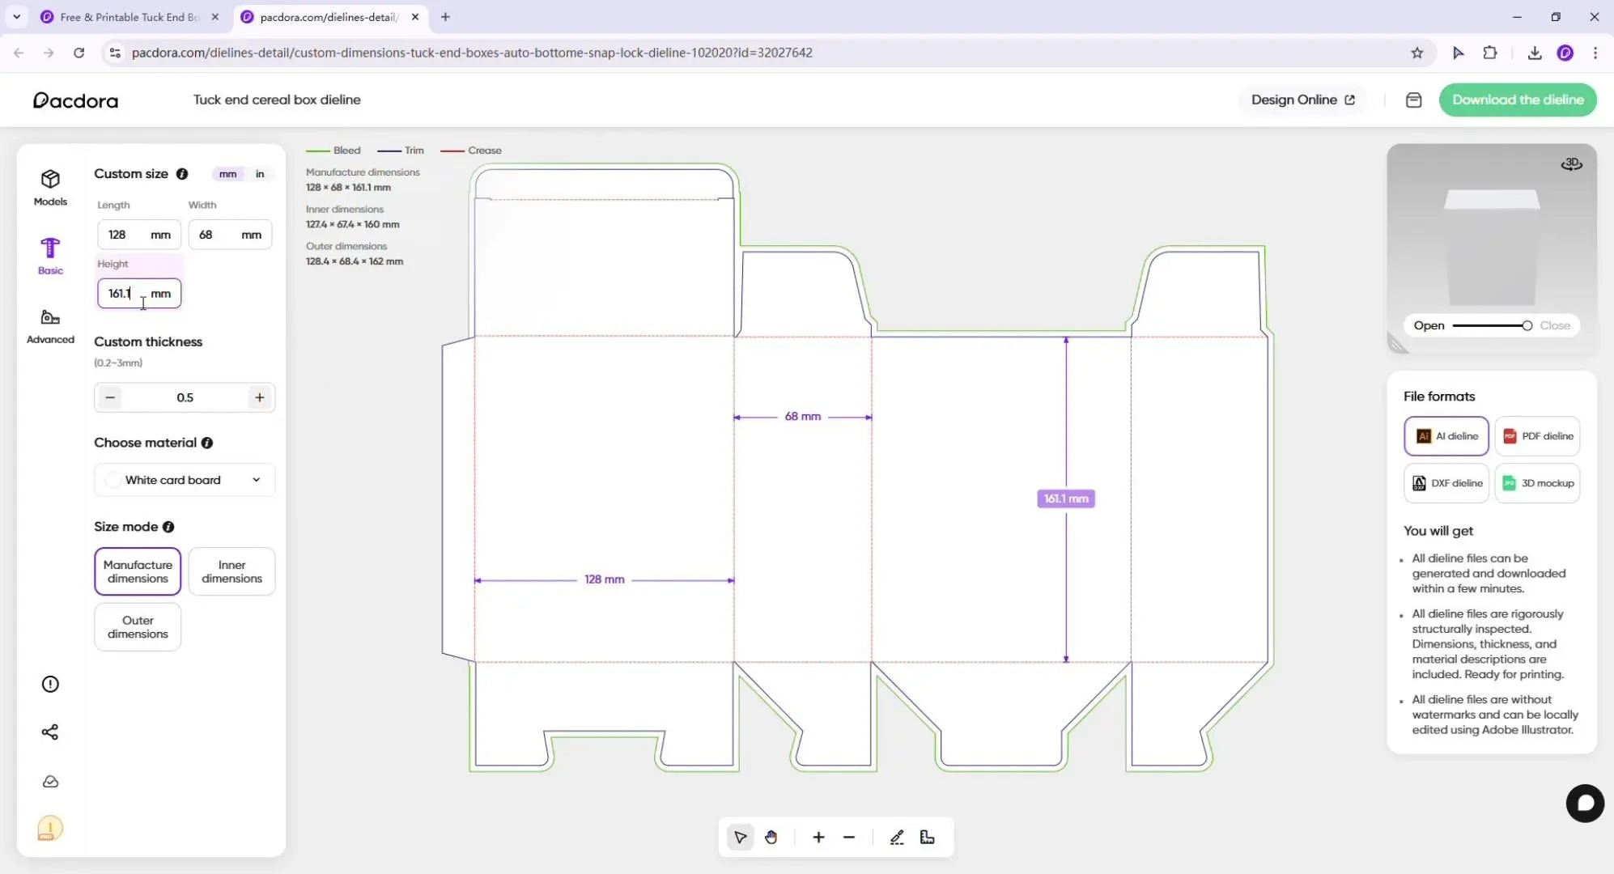Switch units to inches
The width and height of the screenshot is (1614, 874).
260,174
